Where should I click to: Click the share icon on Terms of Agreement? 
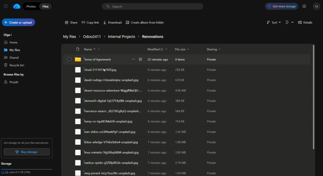140,59
